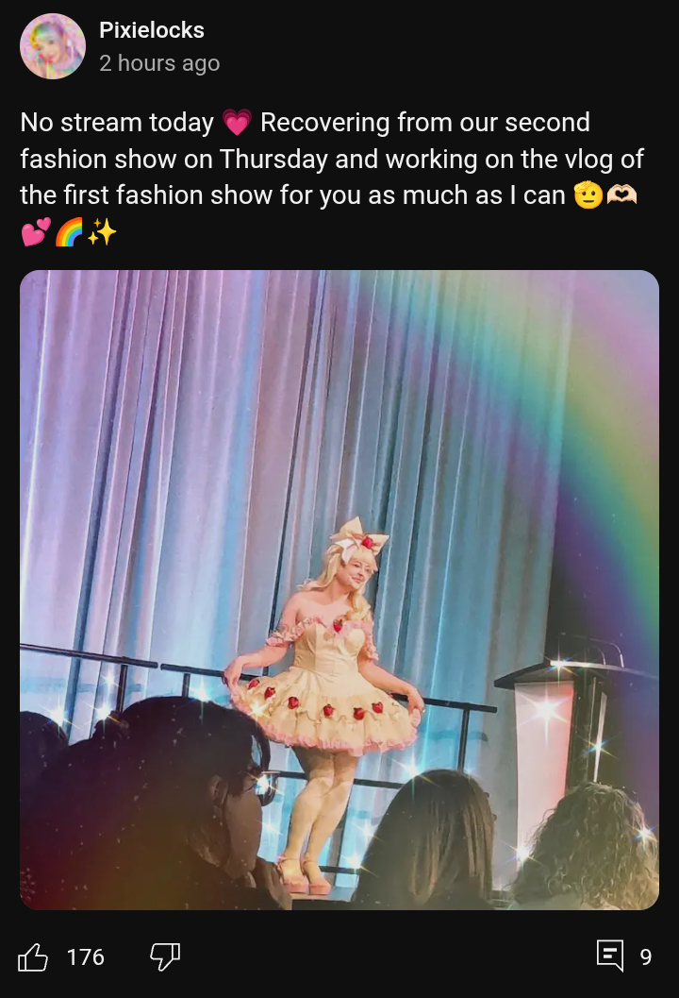Image resolution: width=679 pixels, height=998 pixels.
Task: Open the Pixielocks profile avatar
Action: [x=53, y=46]
